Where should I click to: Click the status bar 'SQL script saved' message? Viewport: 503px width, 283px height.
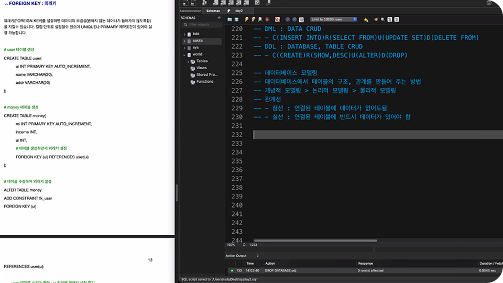click(220, 279)
